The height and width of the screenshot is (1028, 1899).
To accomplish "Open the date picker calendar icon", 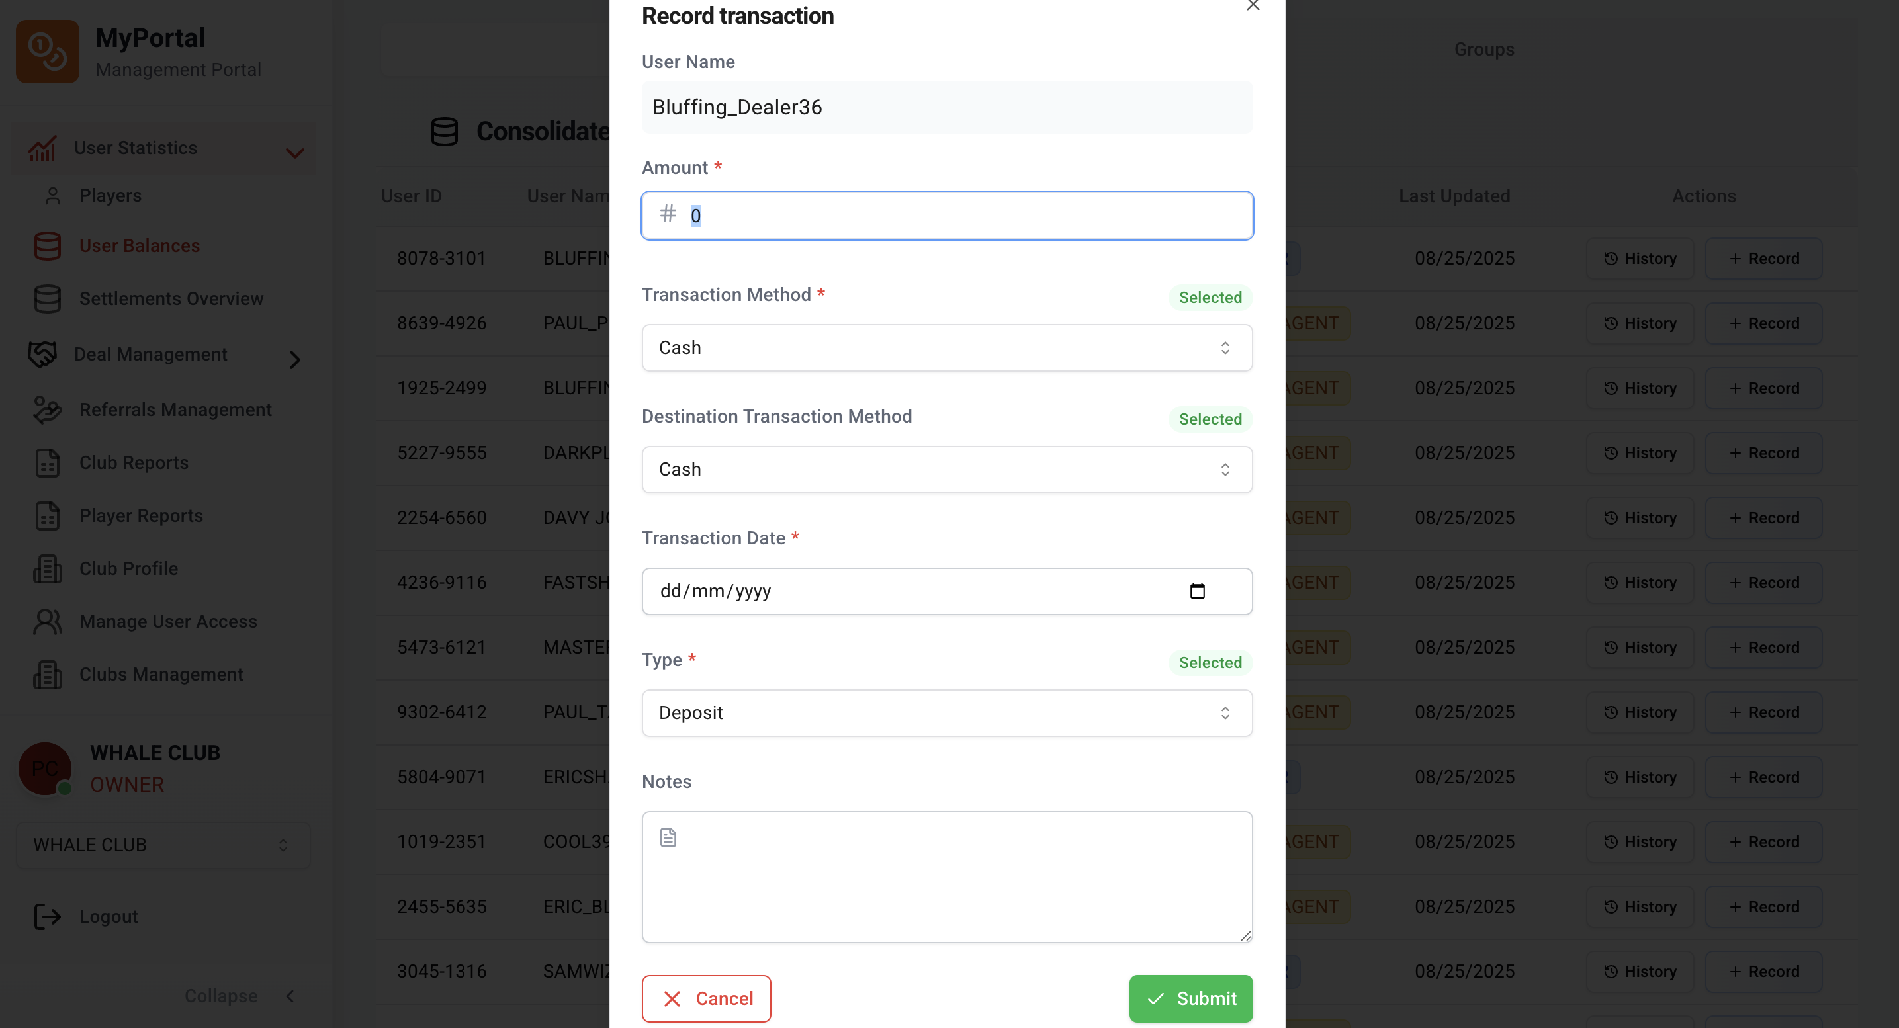I will coord(1197,591).
